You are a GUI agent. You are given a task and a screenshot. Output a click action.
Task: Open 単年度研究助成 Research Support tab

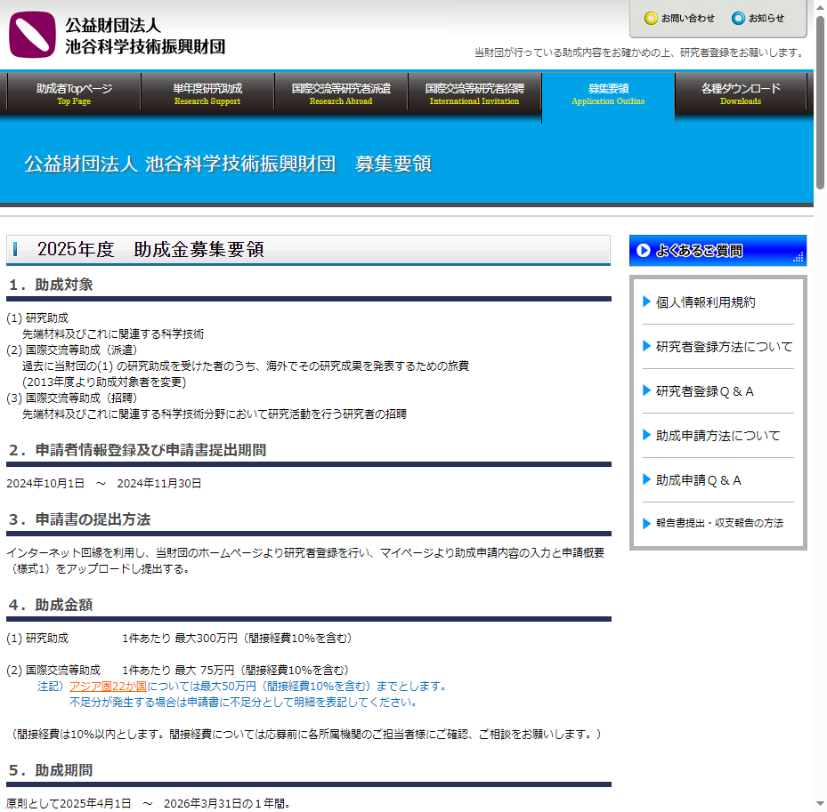tap(207, 93)
